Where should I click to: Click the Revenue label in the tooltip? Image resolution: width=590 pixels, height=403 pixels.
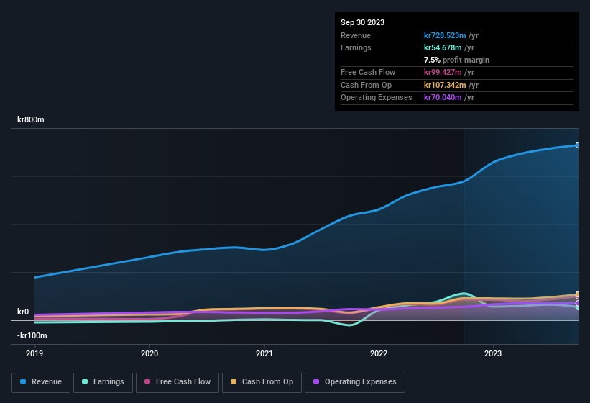click(356, 35)
